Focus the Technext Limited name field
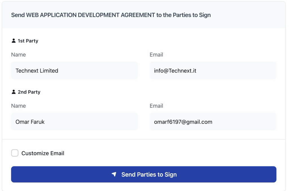This screenshot has width=289, height=191. tap(75, 71)
